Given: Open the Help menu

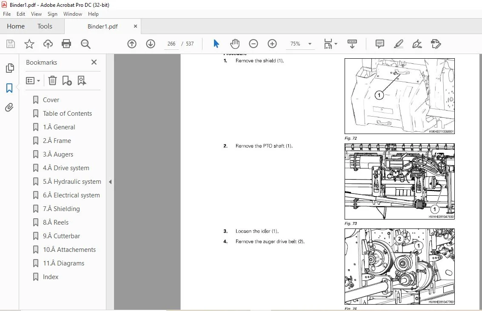Looking at the screenshot, I should [x=93, y=14].
